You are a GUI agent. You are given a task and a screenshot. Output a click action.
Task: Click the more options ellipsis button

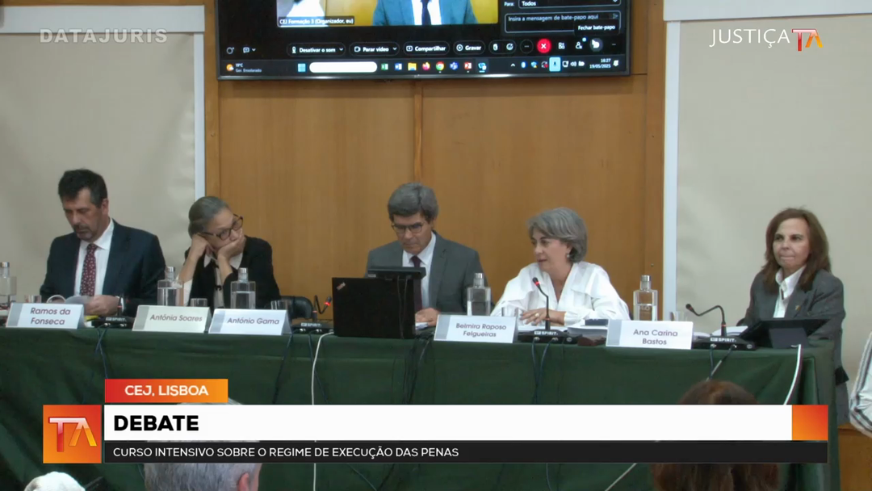pos(526,46)
